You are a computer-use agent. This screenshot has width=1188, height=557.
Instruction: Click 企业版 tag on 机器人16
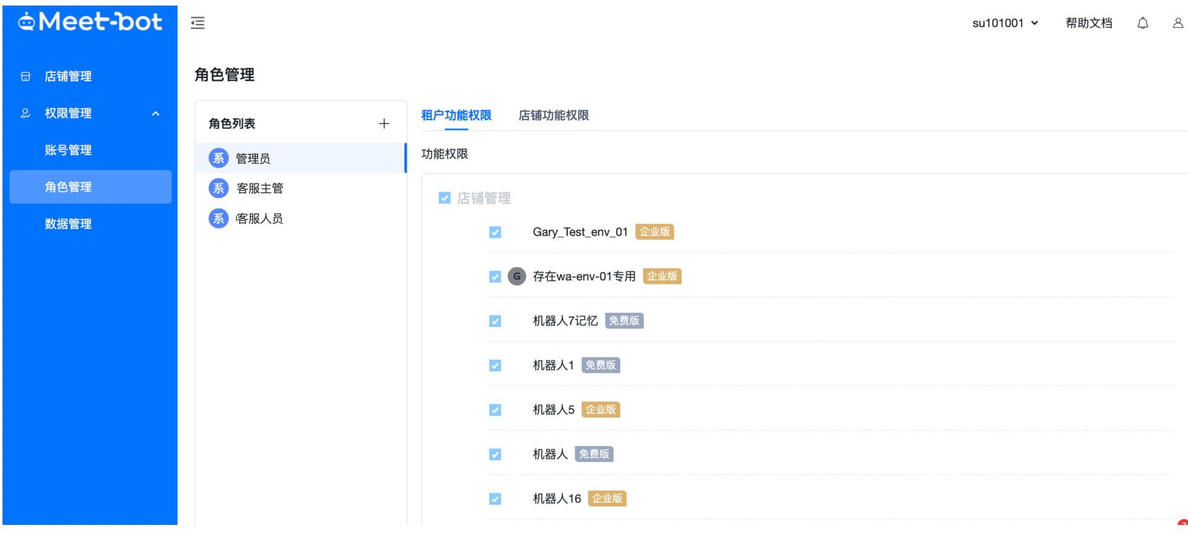(607, 498)
